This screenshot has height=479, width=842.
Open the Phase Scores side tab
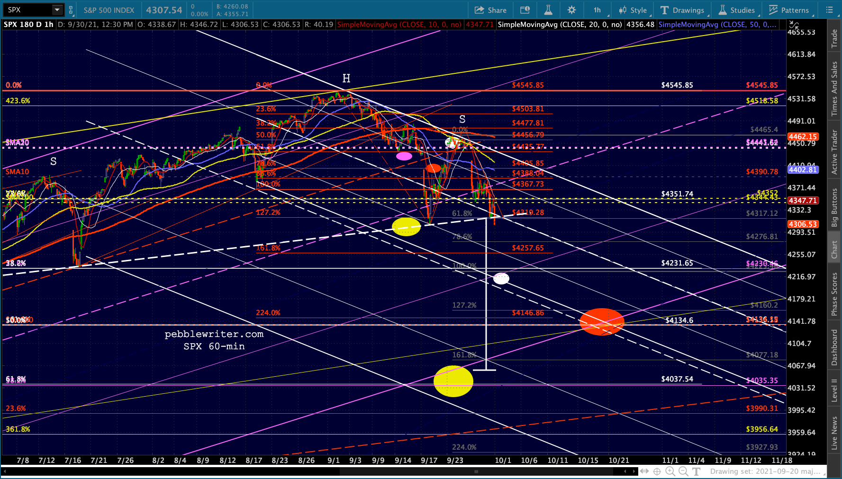(834, 294)
